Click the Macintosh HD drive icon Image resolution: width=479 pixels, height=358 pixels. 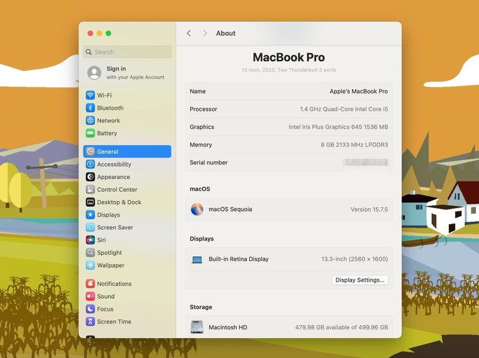point(197,327)
